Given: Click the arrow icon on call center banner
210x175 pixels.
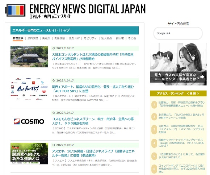Looking at the screenshot, I should point(202,77).
